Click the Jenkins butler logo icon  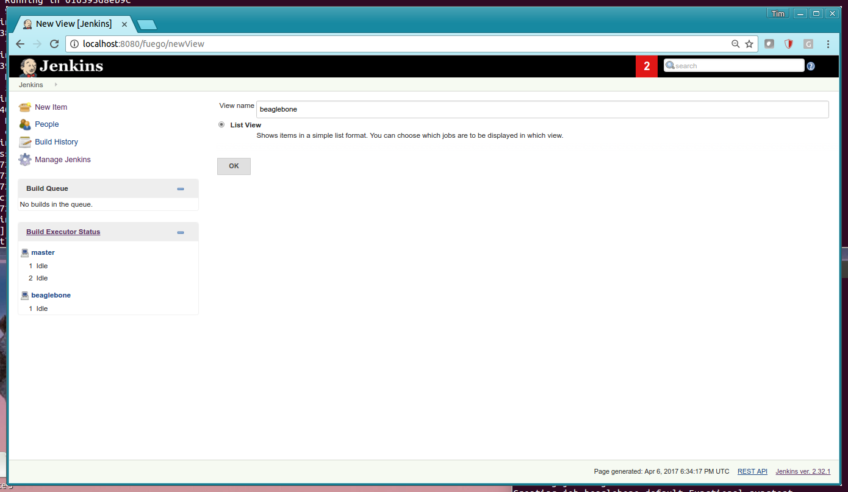pyautogui.click(x=28, y=66)
